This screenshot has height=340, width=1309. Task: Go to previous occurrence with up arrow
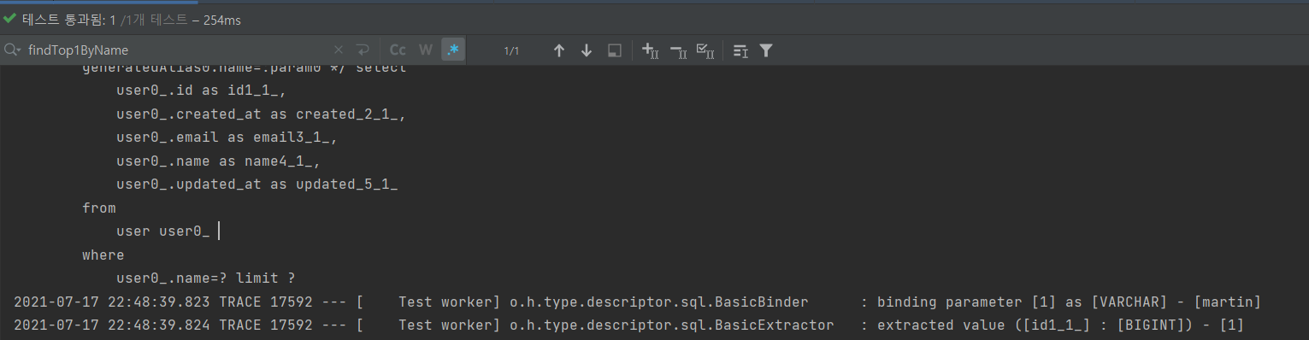(559, 50)
